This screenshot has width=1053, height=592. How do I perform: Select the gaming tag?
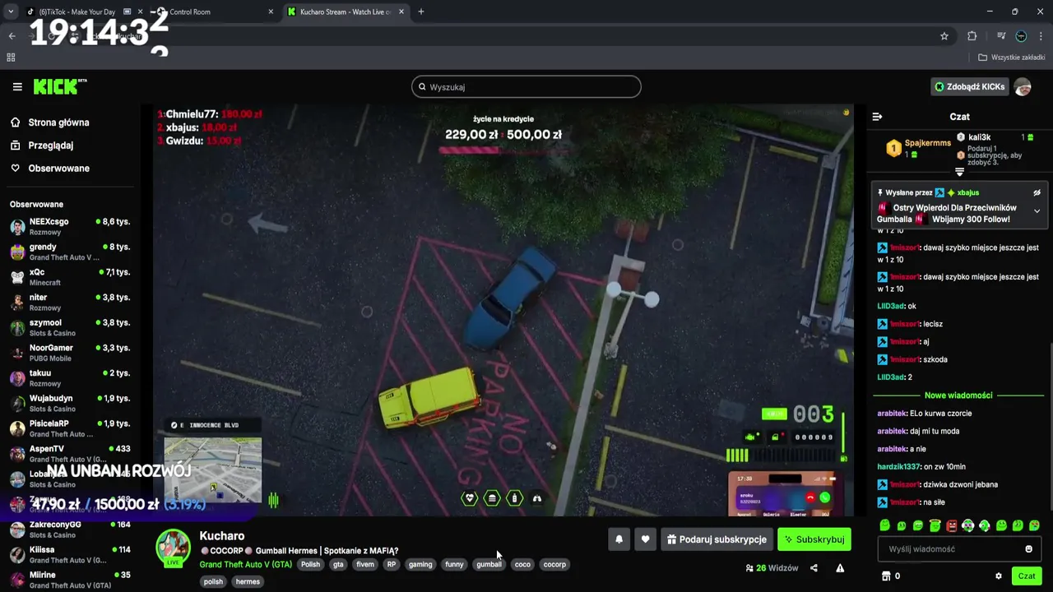tap(420, 565)
